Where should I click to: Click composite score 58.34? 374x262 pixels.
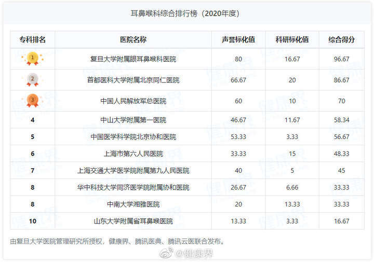coord(342,120)
